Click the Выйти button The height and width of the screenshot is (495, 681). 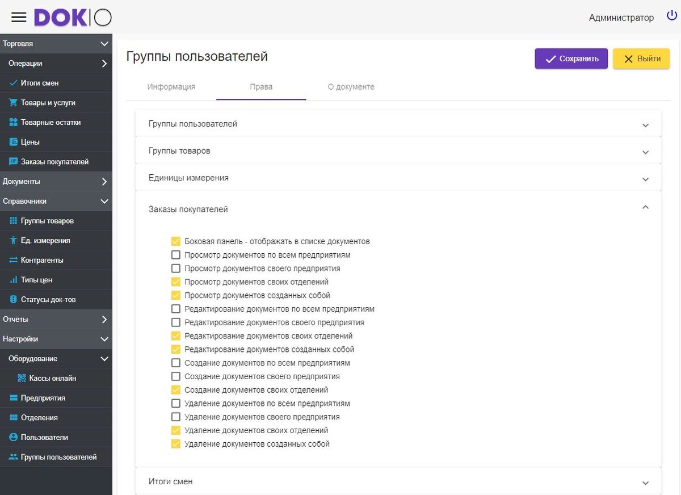641,58
